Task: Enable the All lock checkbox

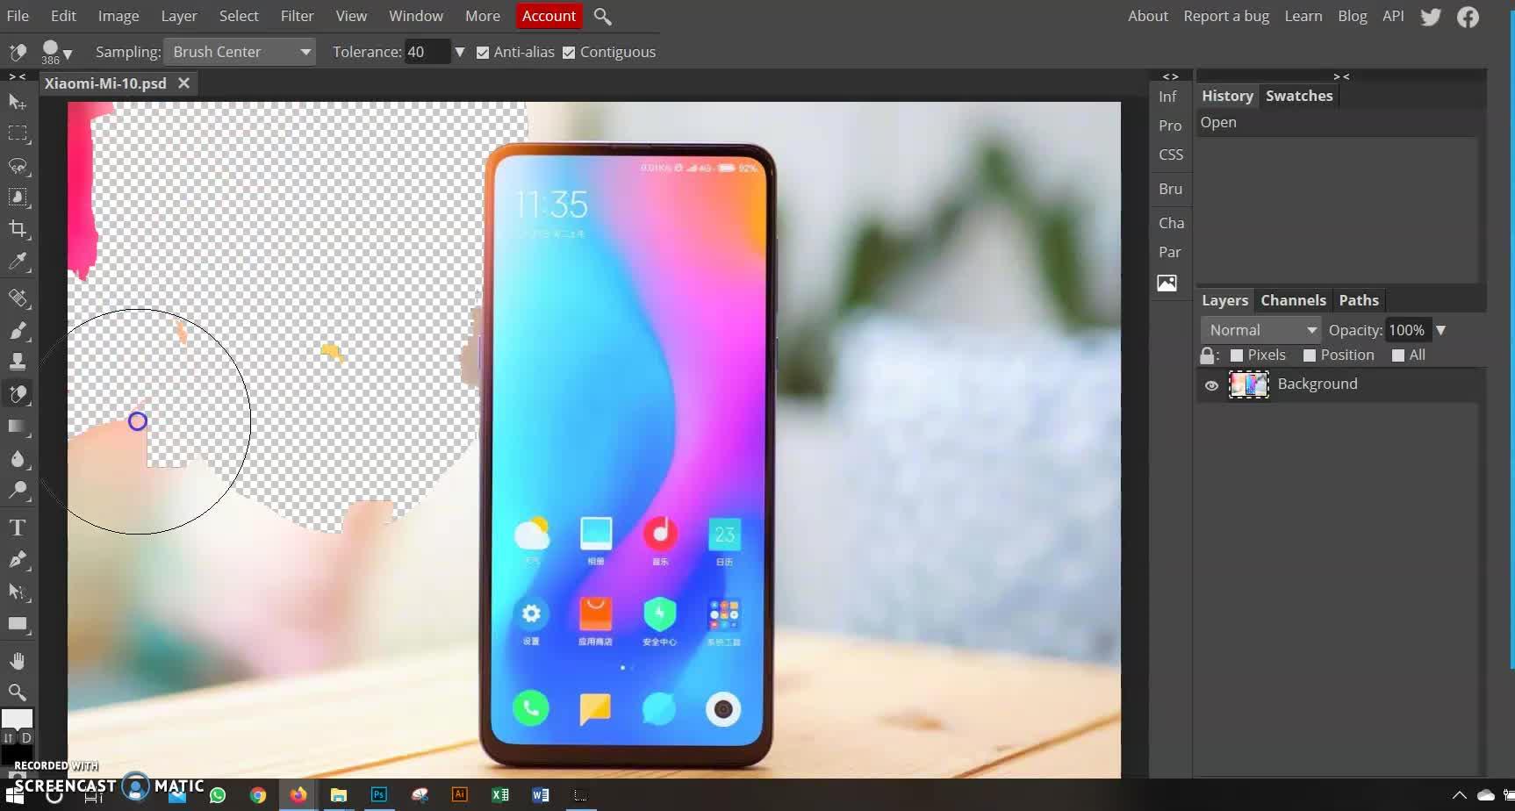Action: 1398,355
